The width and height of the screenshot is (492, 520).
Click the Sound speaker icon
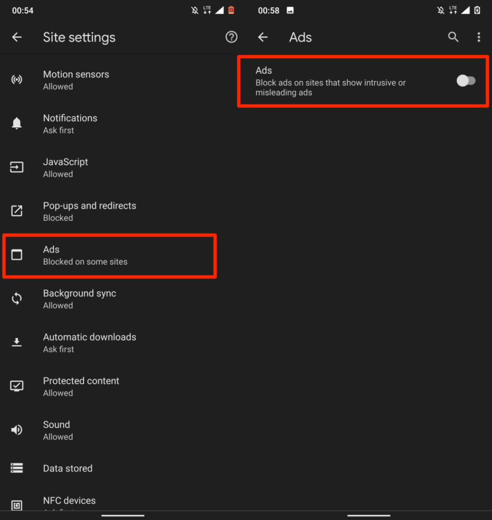pyautogui.click(x=17, y=430)
